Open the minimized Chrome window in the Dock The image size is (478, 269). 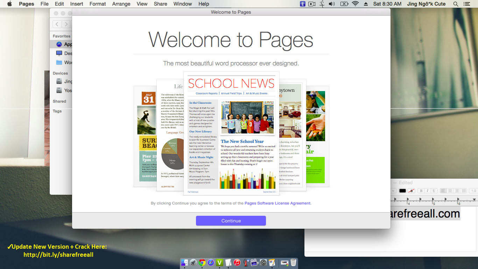click(284, 263)
